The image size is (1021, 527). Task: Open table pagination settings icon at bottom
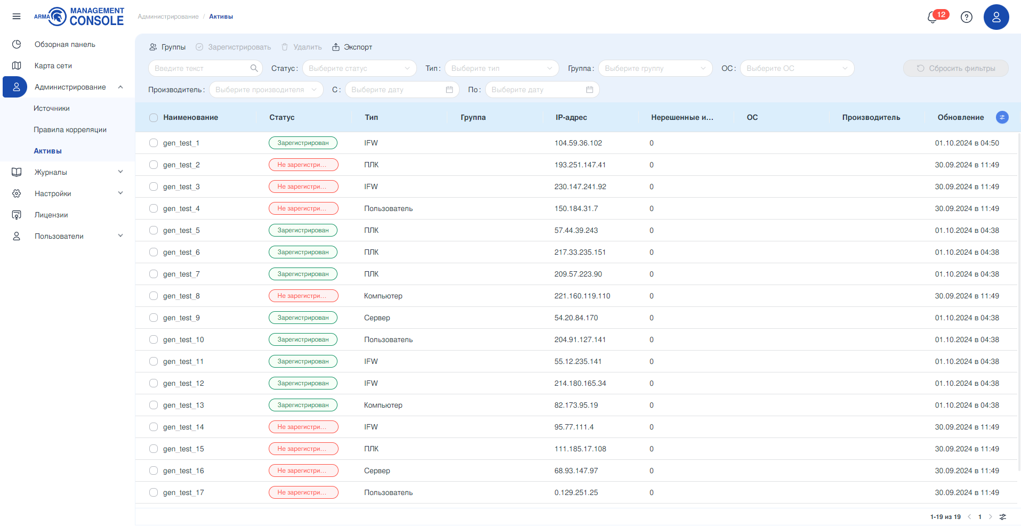pos(1002,517)
